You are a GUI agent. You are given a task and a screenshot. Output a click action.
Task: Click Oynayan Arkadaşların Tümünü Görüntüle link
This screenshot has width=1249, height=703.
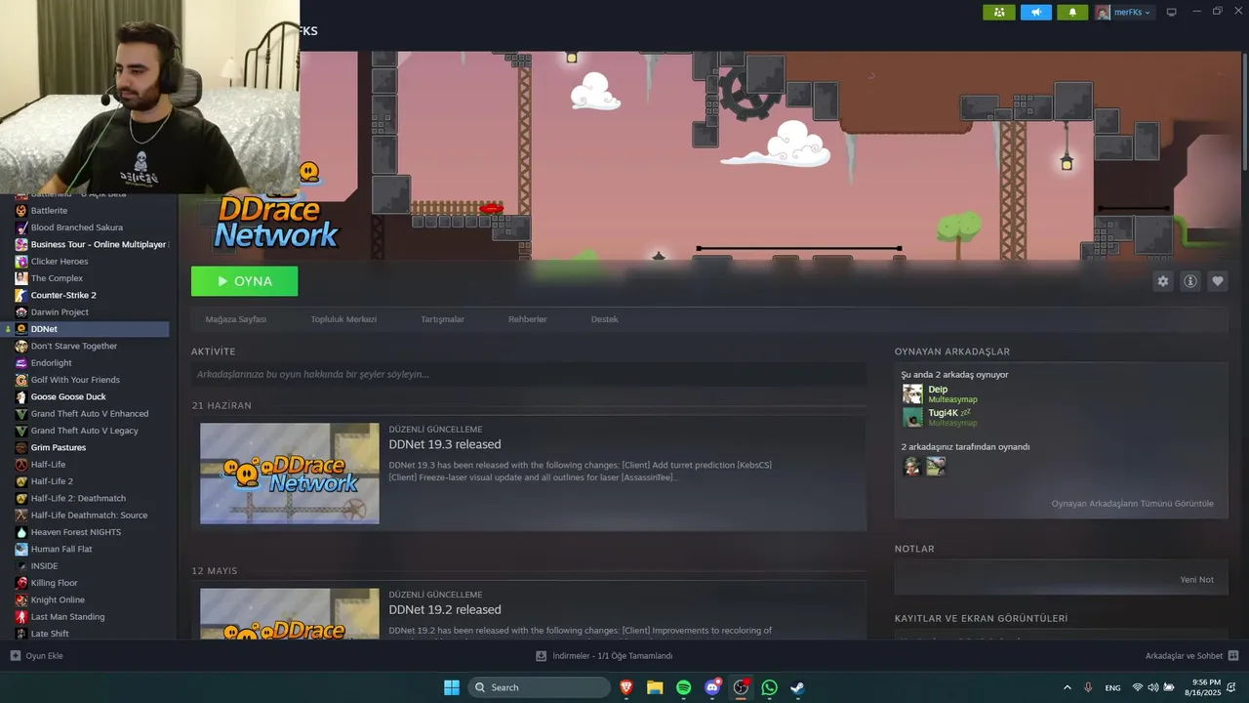pos(1132,504)
